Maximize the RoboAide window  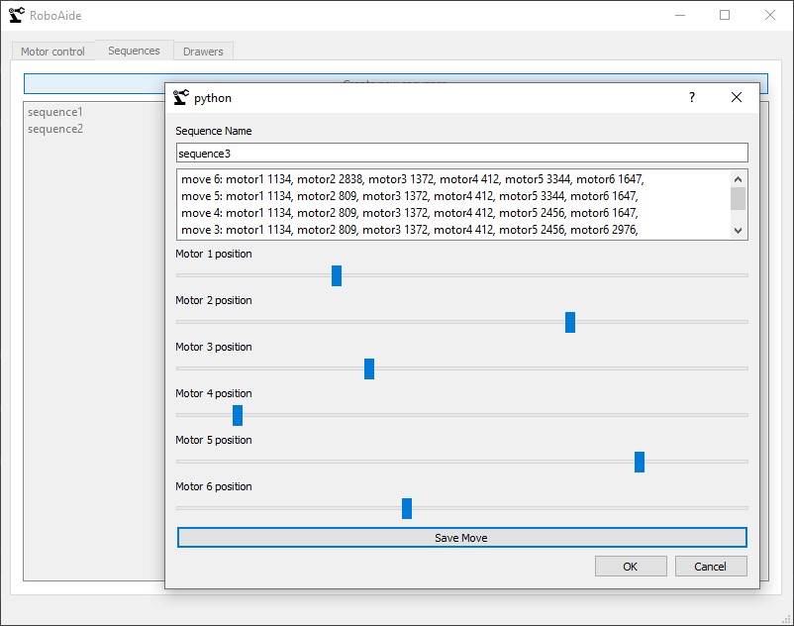[725, 15]
